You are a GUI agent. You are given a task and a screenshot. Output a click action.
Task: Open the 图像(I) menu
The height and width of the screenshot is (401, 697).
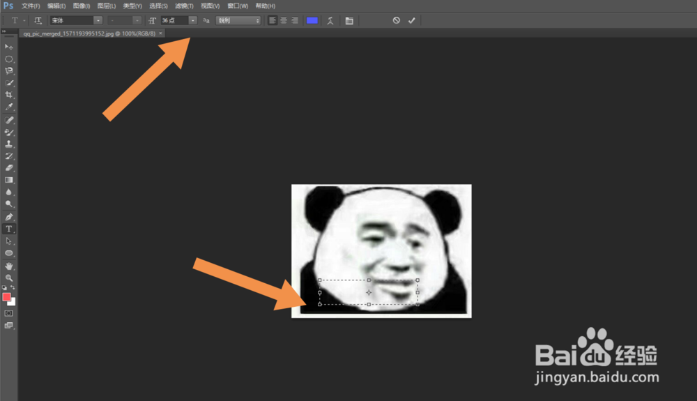pyautogui.click(x=82, y=6)
